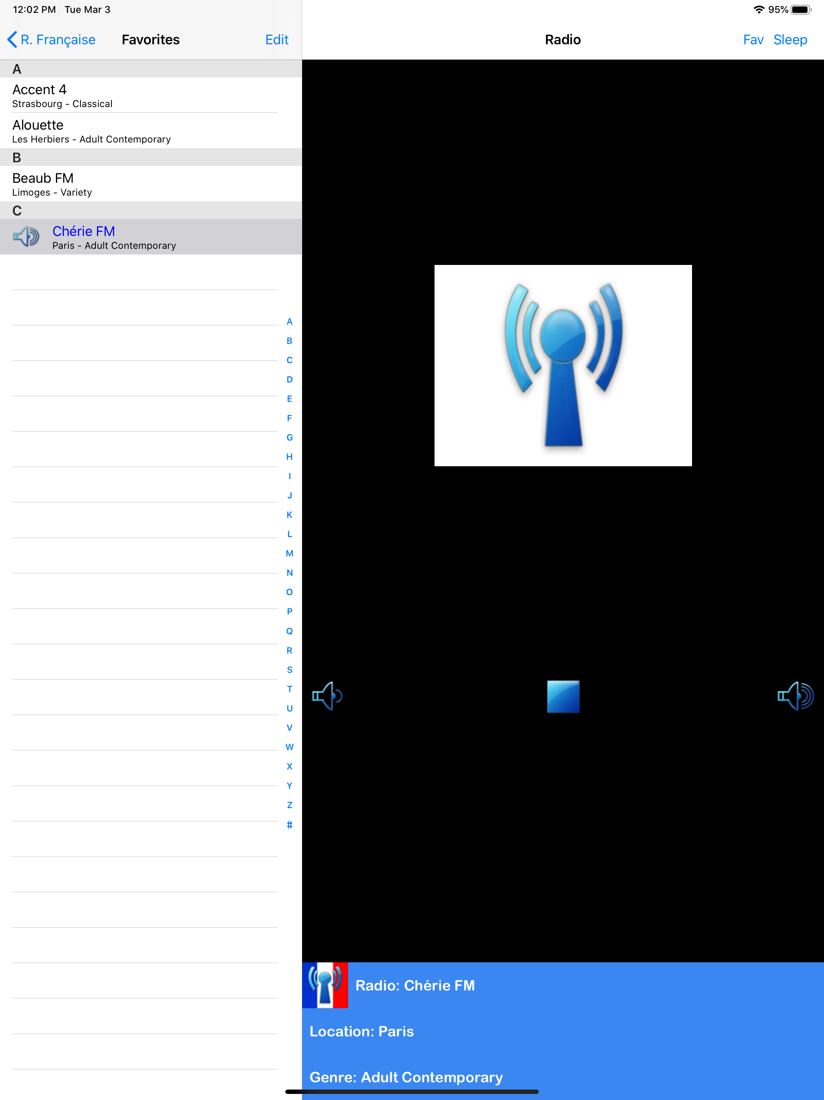Jump to index symbol #
This screenshot has height=1100, width=824.
pos(290,825)
